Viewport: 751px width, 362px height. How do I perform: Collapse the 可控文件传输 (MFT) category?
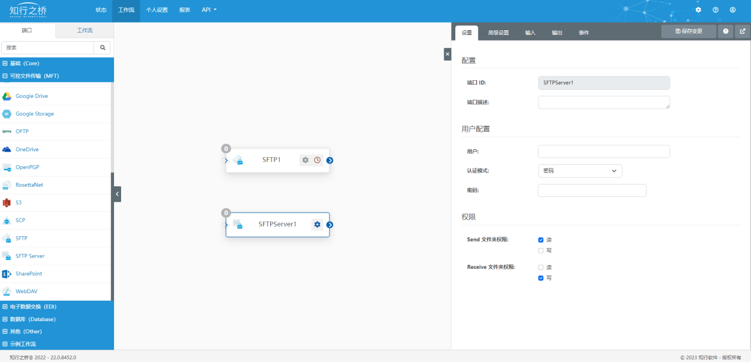(57, 76)
